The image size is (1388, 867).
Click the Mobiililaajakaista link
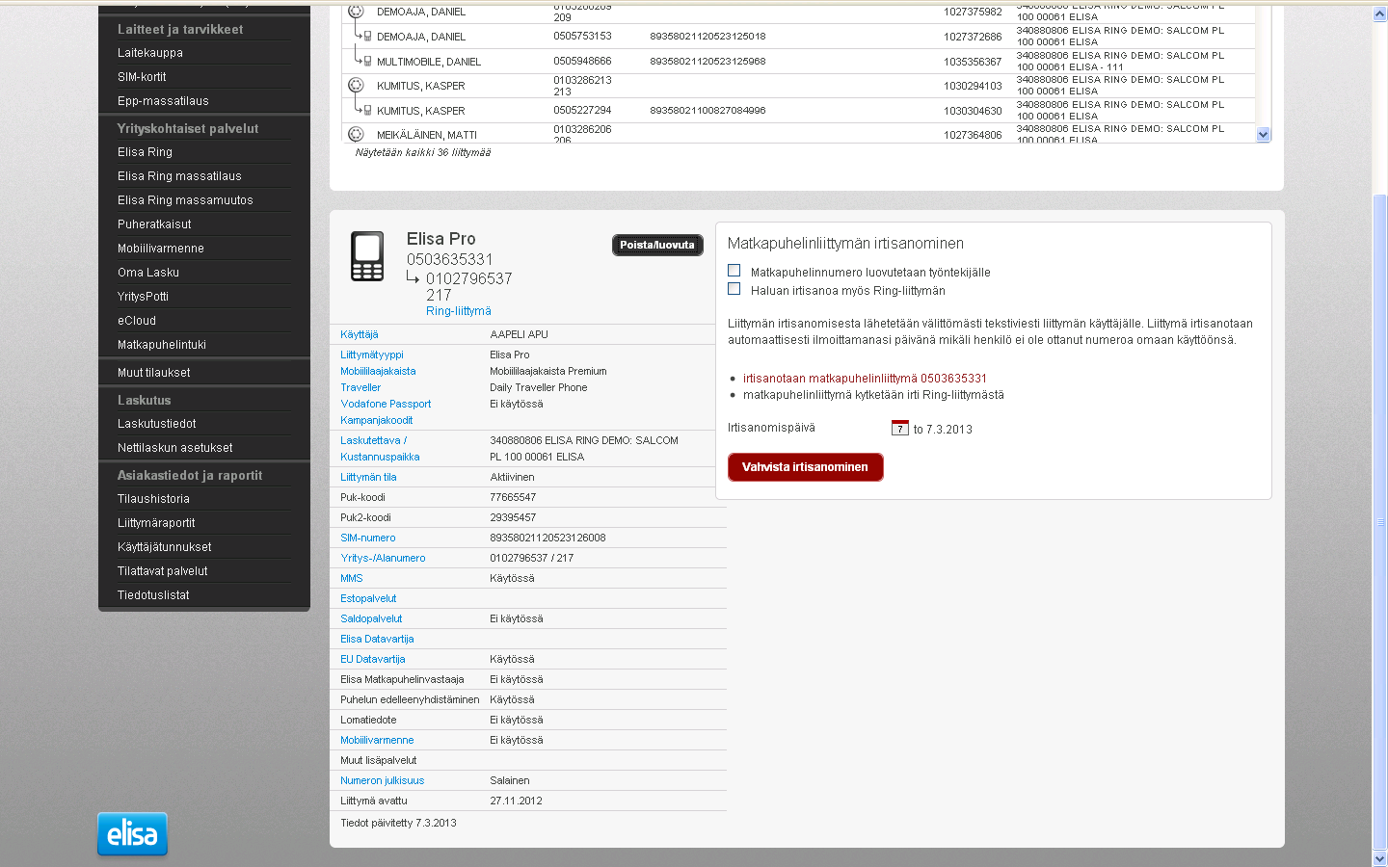point(378,371)
